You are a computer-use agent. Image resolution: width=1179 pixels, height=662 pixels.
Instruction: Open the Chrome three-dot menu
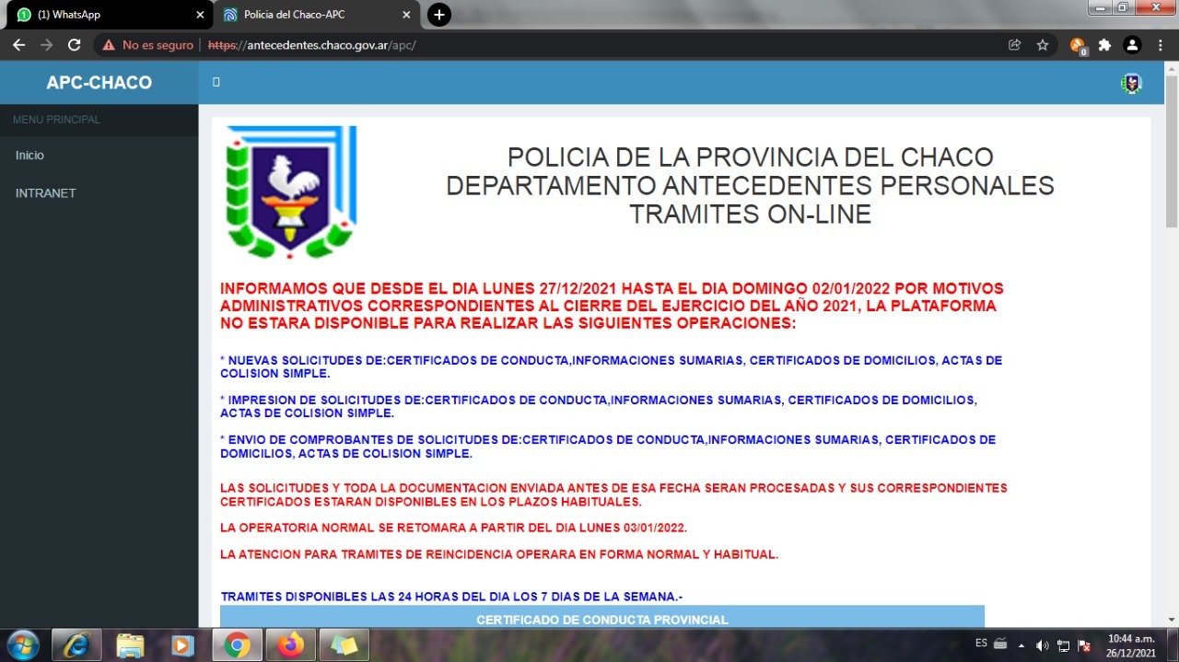point(1161,45)
